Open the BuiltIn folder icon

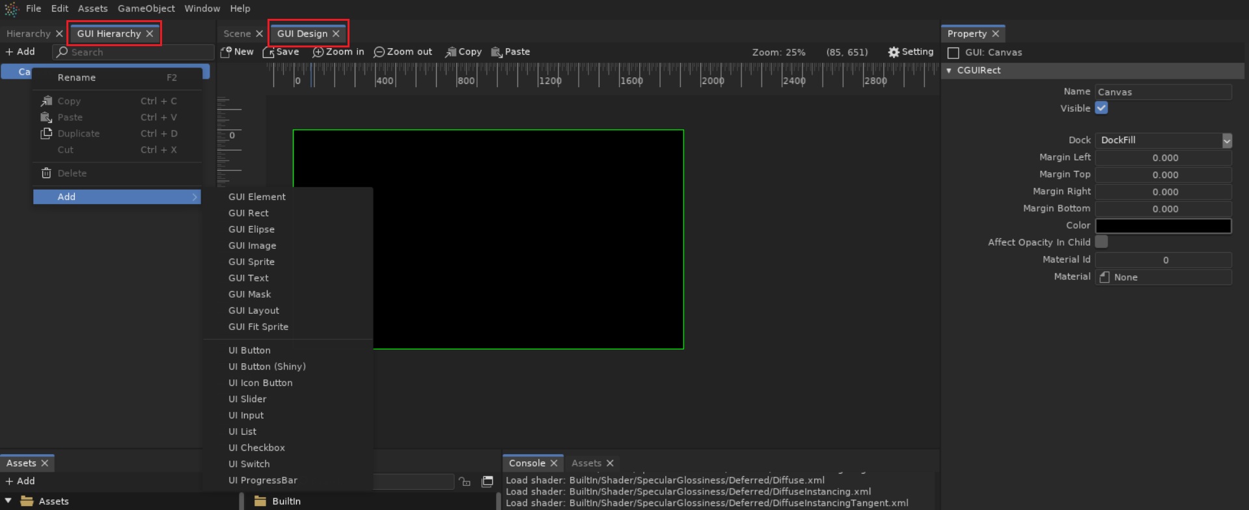click(260, 501)
